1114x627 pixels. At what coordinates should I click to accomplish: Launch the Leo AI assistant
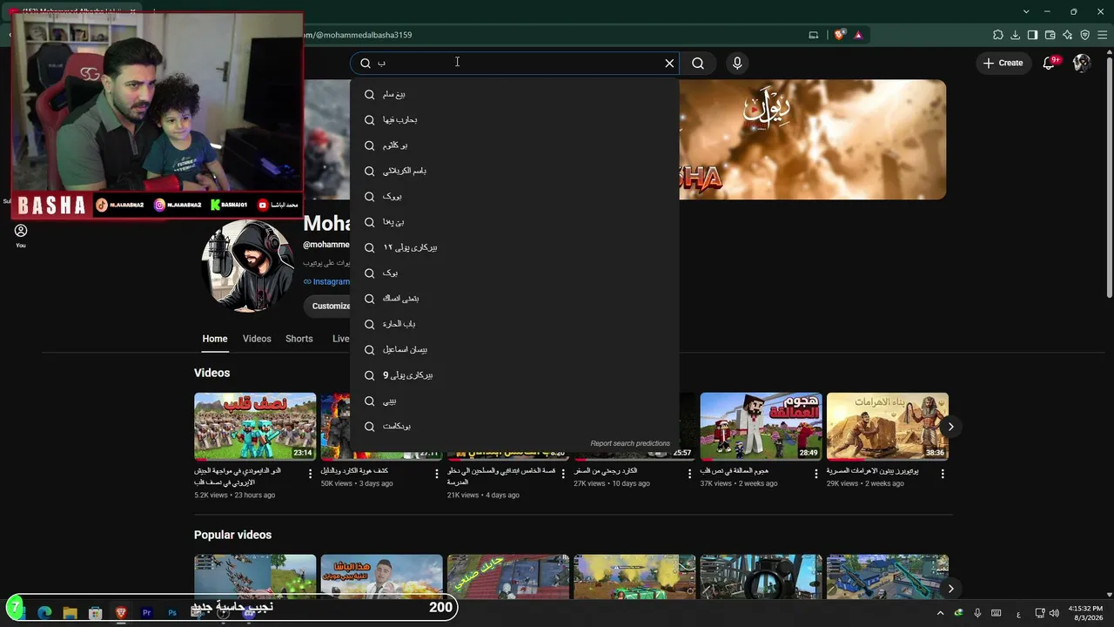1067,35
